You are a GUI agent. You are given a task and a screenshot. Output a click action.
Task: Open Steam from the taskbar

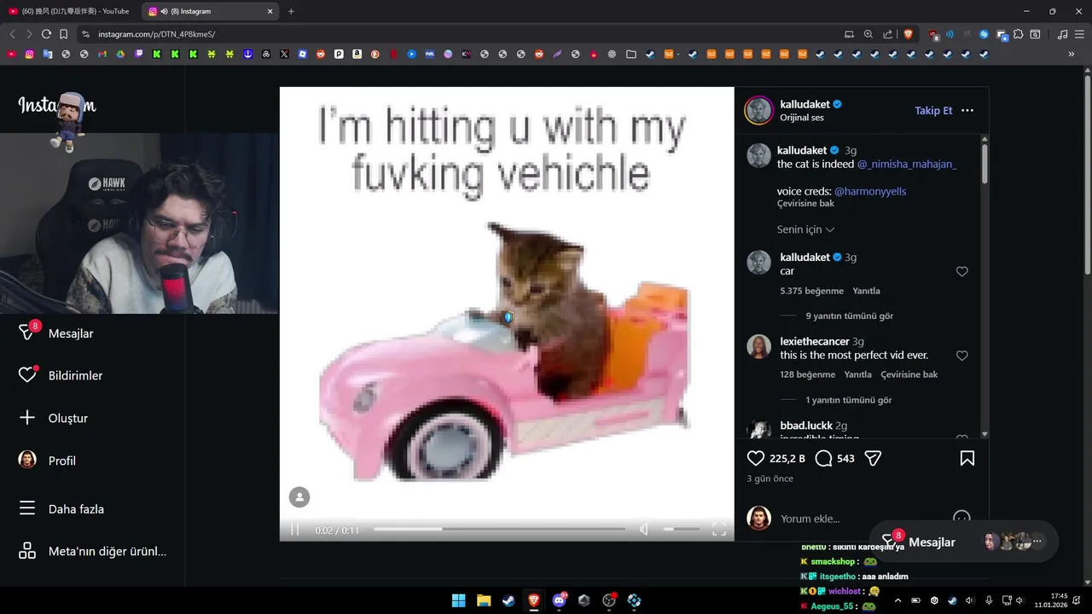click(x=508, y=600)
